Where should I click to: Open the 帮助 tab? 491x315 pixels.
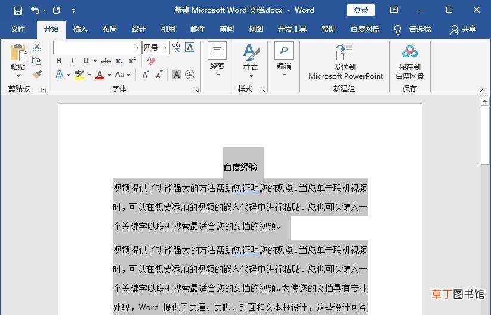(329, 29)
